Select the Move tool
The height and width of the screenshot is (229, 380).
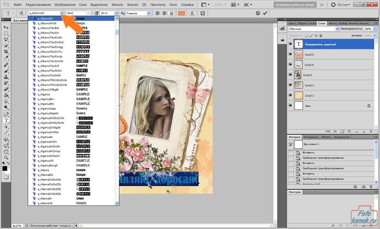pos(6,27)
